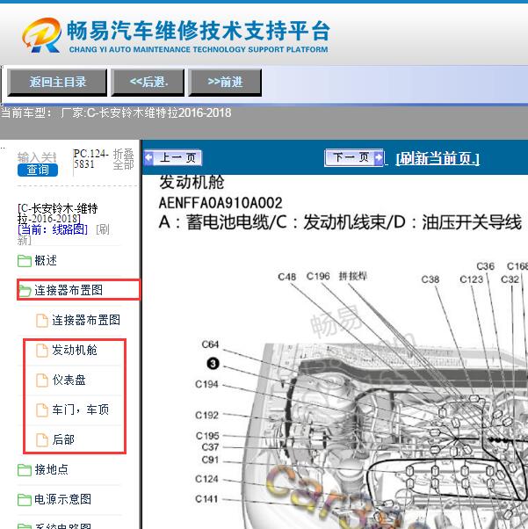Expand the 电源示意图 folder

62,499
